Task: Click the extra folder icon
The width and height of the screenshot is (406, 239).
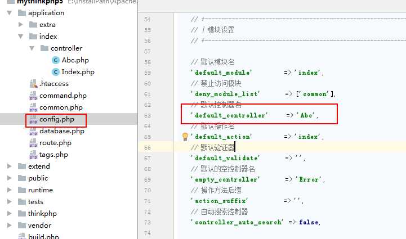Action: 33,25
